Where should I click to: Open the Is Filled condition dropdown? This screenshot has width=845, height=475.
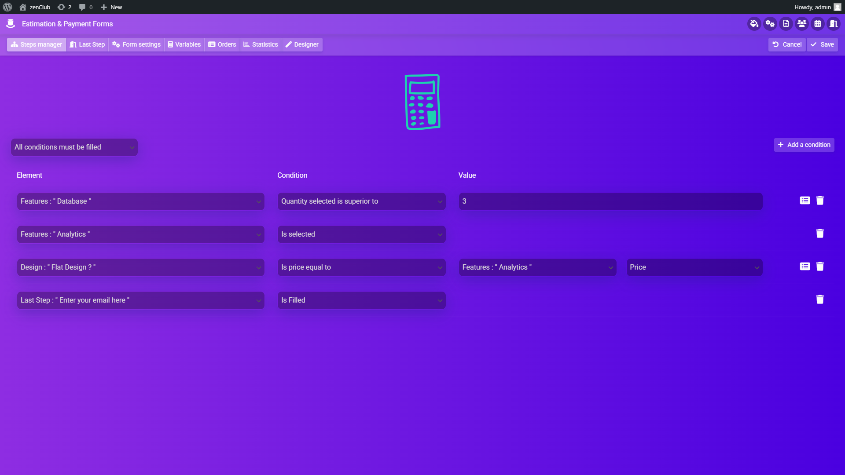(362, 300)
